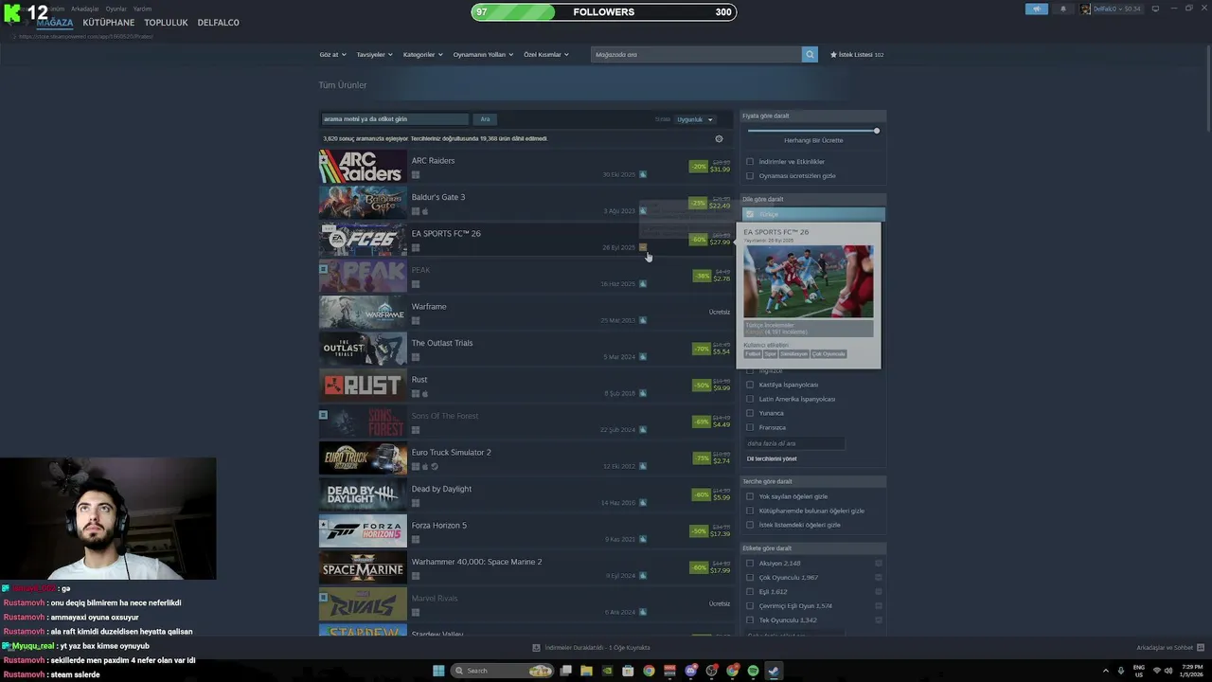Enable İndirimler ve Etkinlikler checkbox

coord(750,162)
